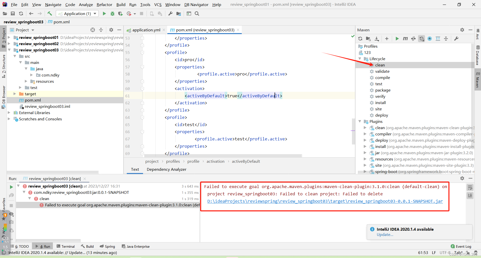Add Maven Project with the plus icon

(387, 39)
